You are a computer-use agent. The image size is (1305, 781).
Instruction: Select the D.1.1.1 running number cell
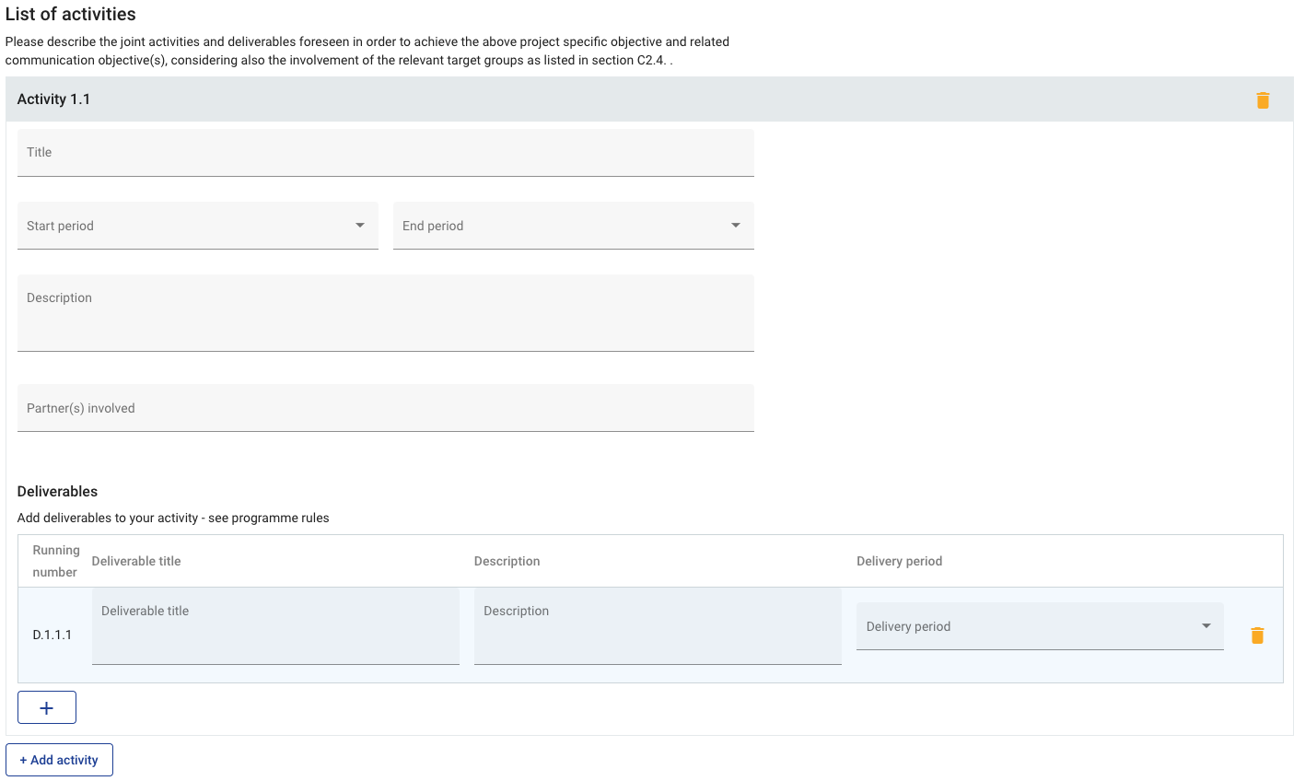click(52, 635)
